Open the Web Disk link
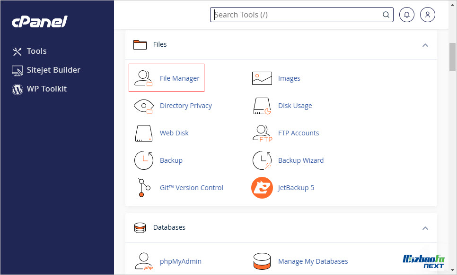The width and height of the screenshot is (457, 275). click(174, 133)
